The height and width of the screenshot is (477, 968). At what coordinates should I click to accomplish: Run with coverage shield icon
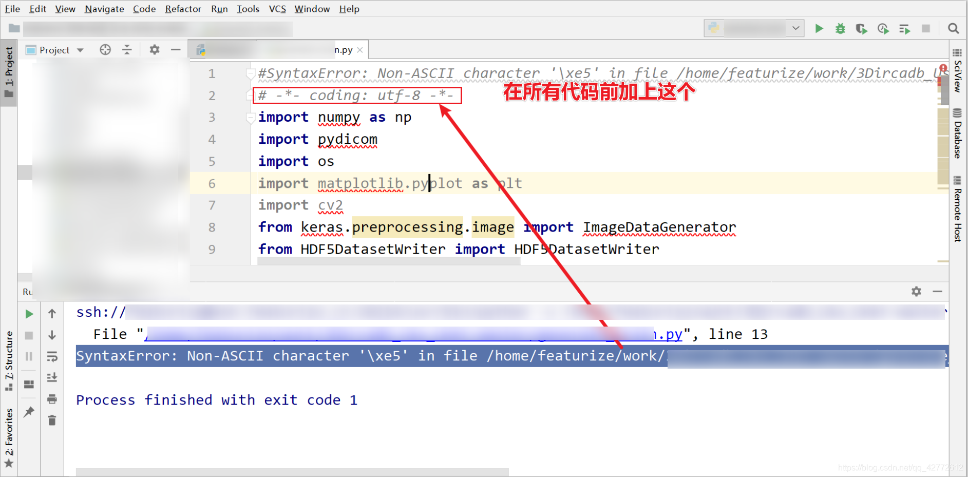click(x=861, y=28)
